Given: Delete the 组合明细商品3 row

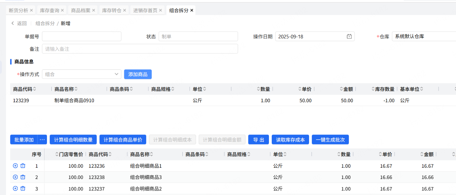Looking at the screenshot, I should [23, 177].
